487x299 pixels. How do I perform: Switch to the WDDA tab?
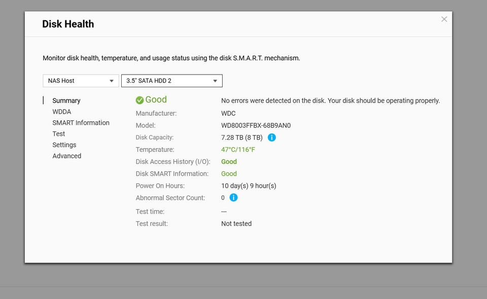(62, 112)
